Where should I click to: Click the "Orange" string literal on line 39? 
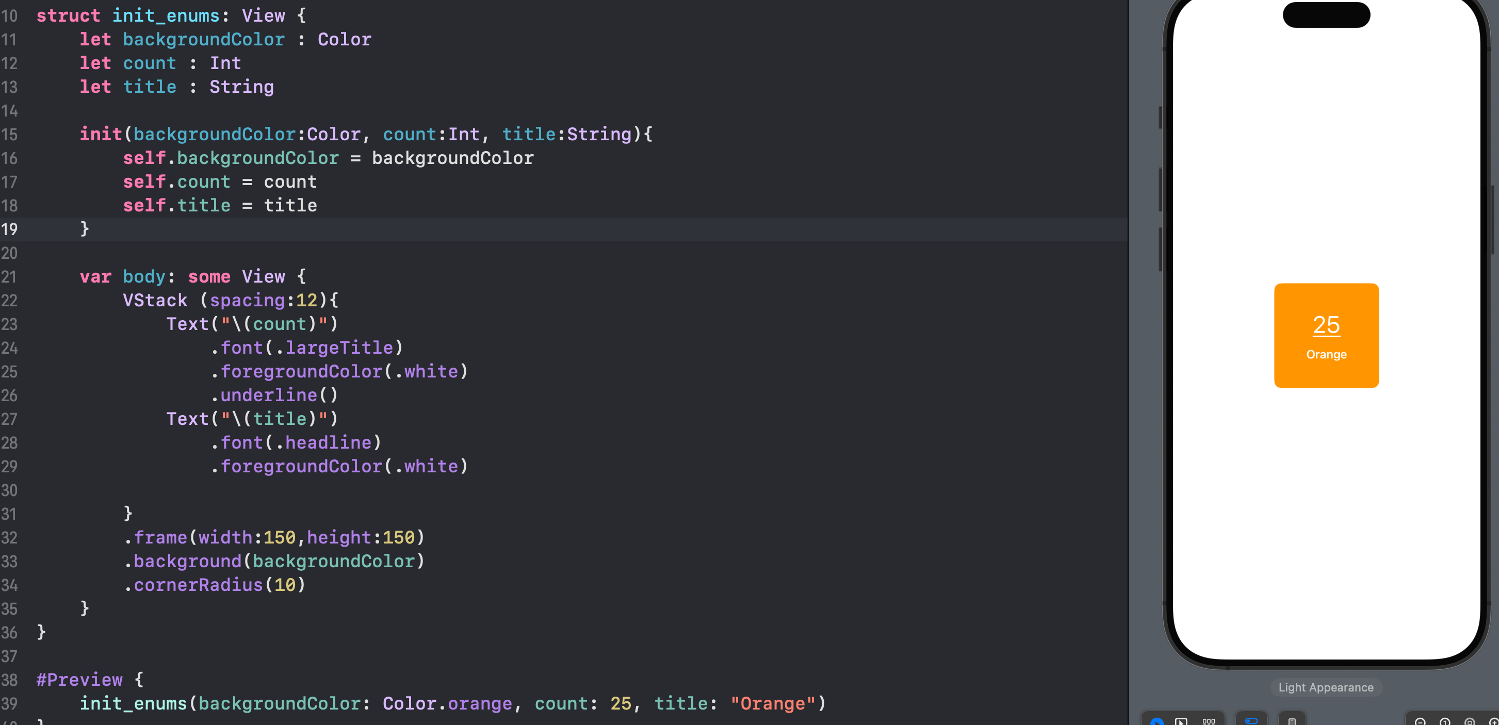pos(773,703)
